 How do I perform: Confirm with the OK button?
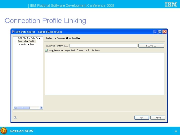point(142,118)
